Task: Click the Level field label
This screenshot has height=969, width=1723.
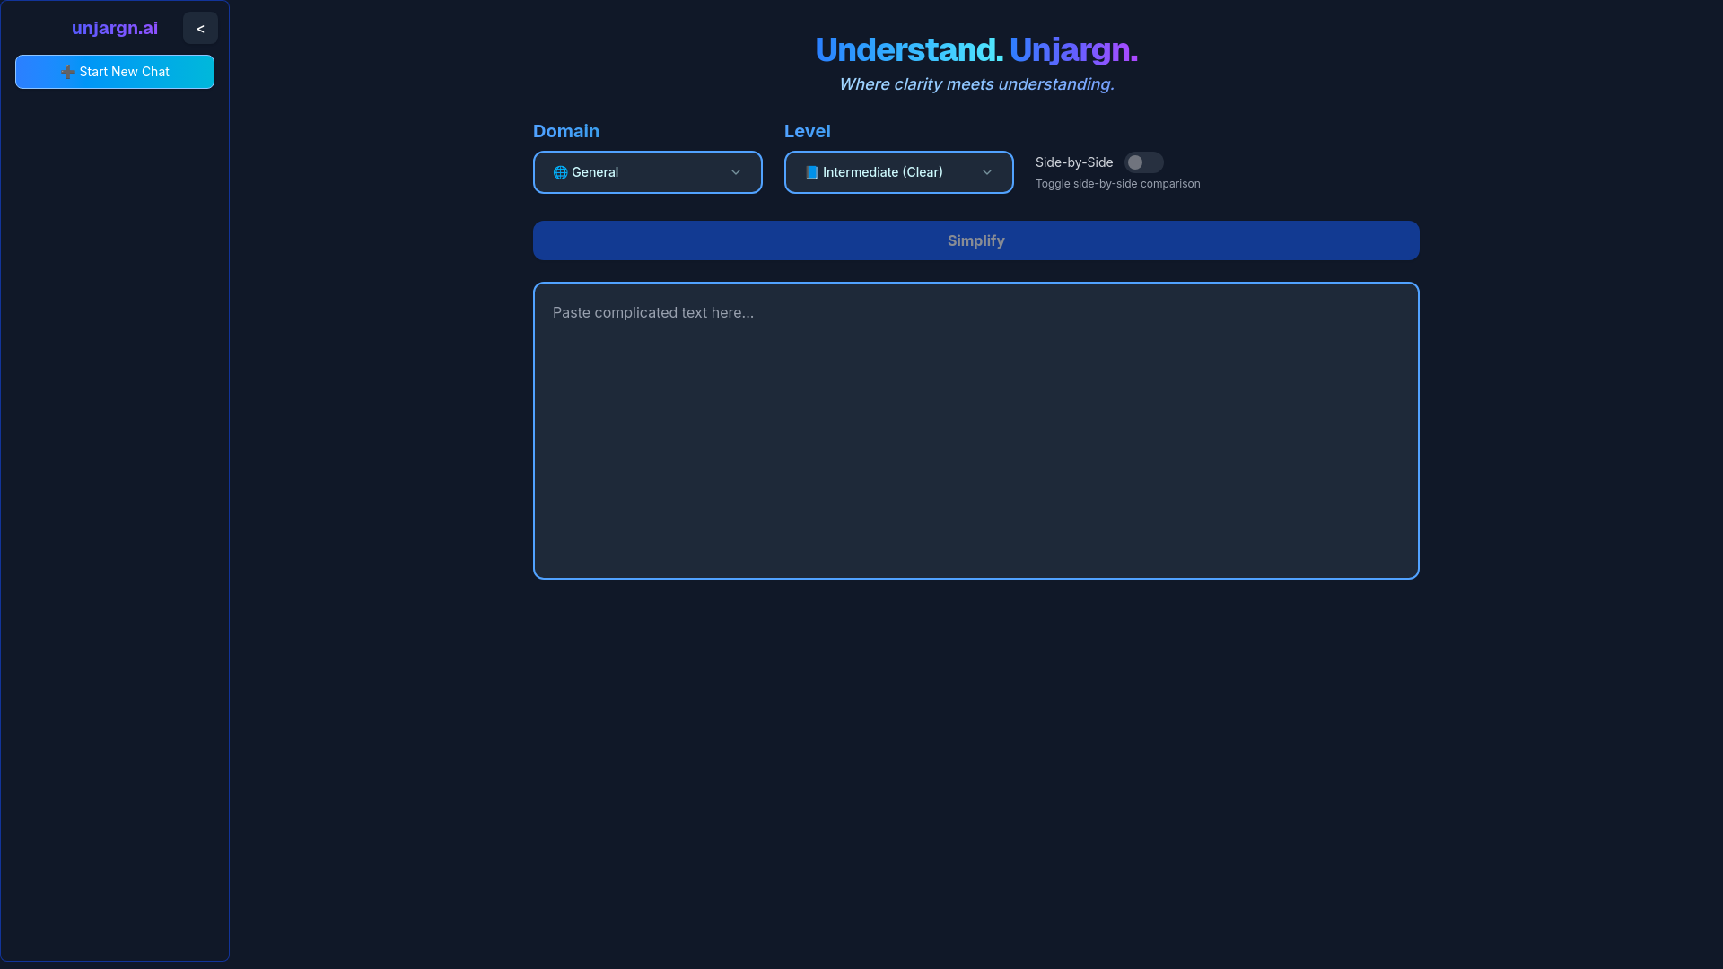Action: pyautogui.click(x=807, y=131)
